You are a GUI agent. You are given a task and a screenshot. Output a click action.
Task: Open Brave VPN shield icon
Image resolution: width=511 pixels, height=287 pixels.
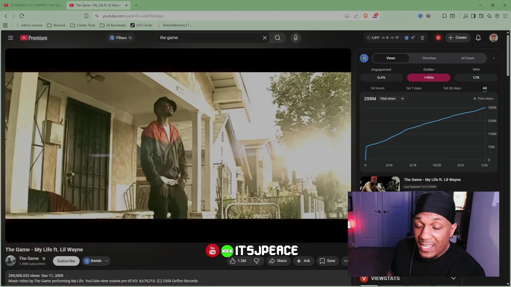tap(497, 16)
